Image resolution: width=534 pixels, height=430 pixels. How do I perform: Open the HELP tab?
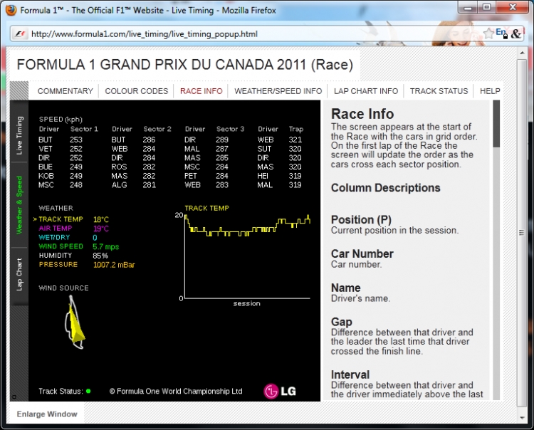pos(490,91)
